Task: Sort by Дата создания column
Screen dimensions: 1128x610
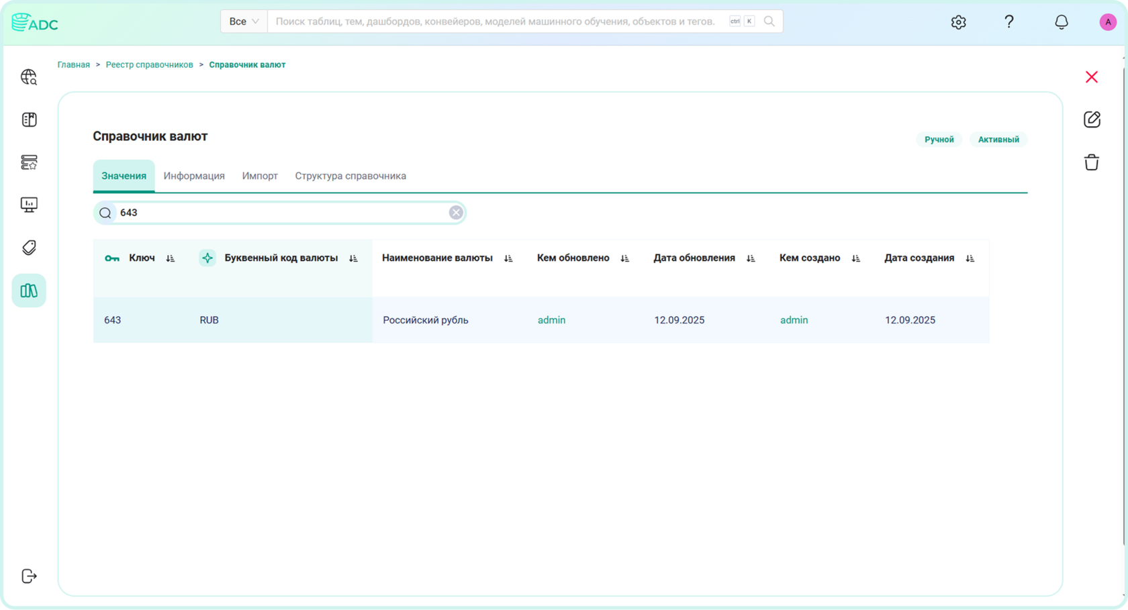Action: pos(970,258)
